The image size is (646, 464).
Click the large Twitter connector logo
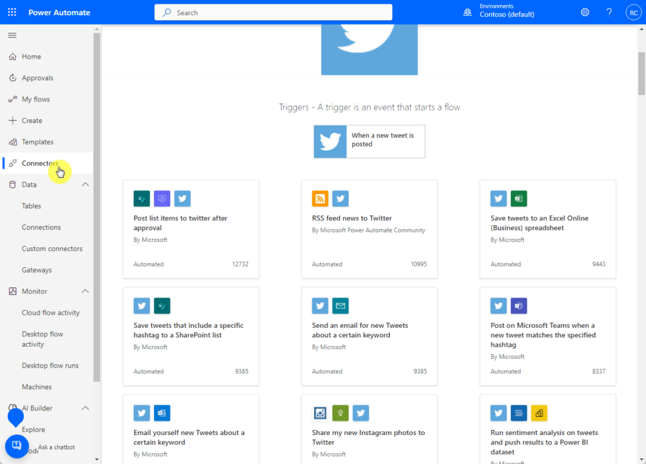369,49
